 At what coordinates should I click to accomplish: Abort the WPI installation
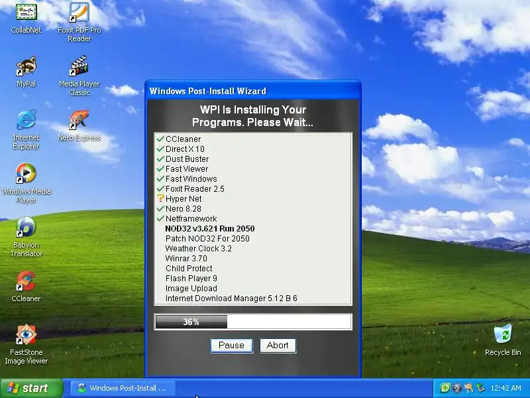click(278, 346)
